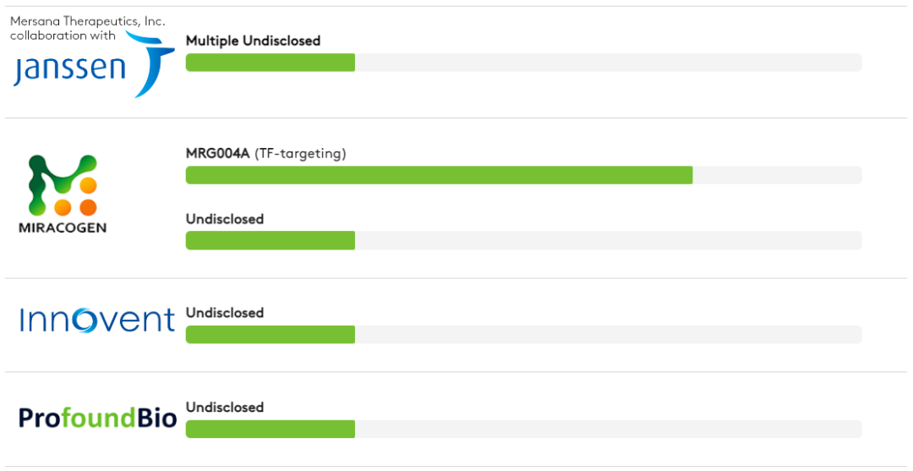The image size is (913, 471).
Task: Click the ProfoundBio logo
Action: 97,417
